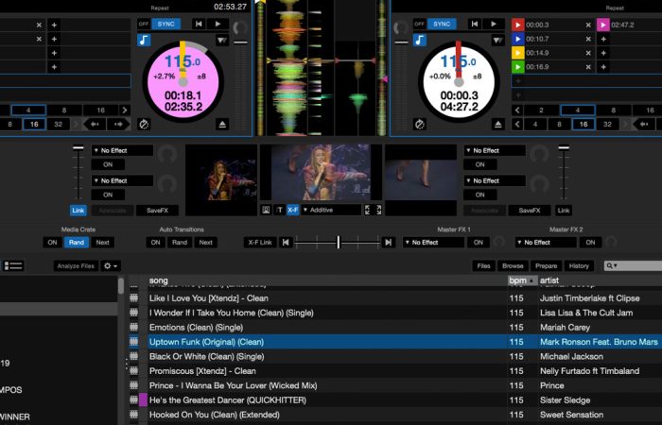
Task: Enable Link for the left video effects
Action: click(78, 210)
